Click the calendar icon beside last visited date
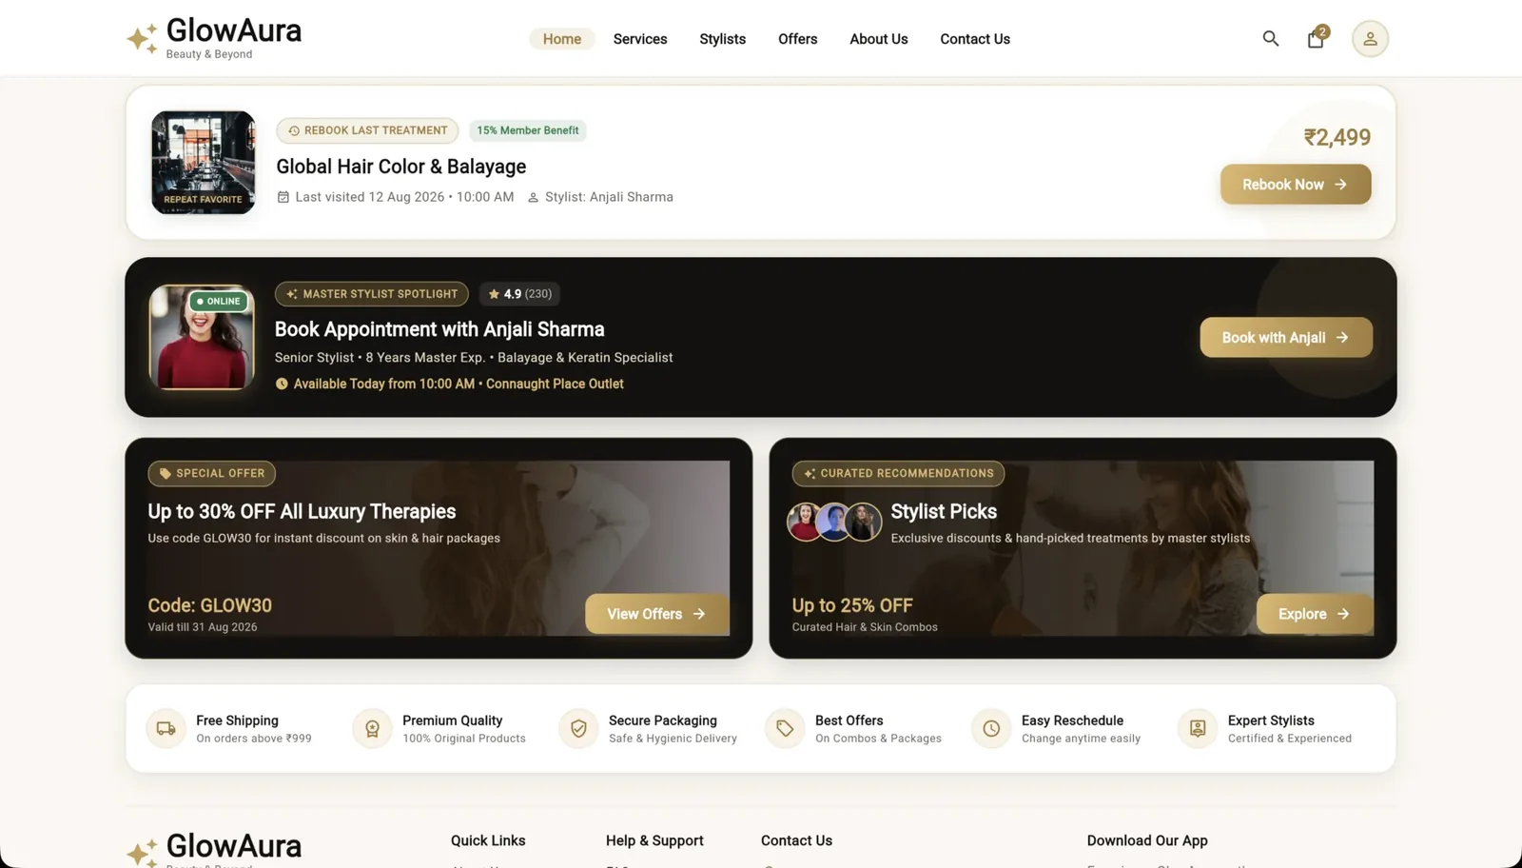 283,197
